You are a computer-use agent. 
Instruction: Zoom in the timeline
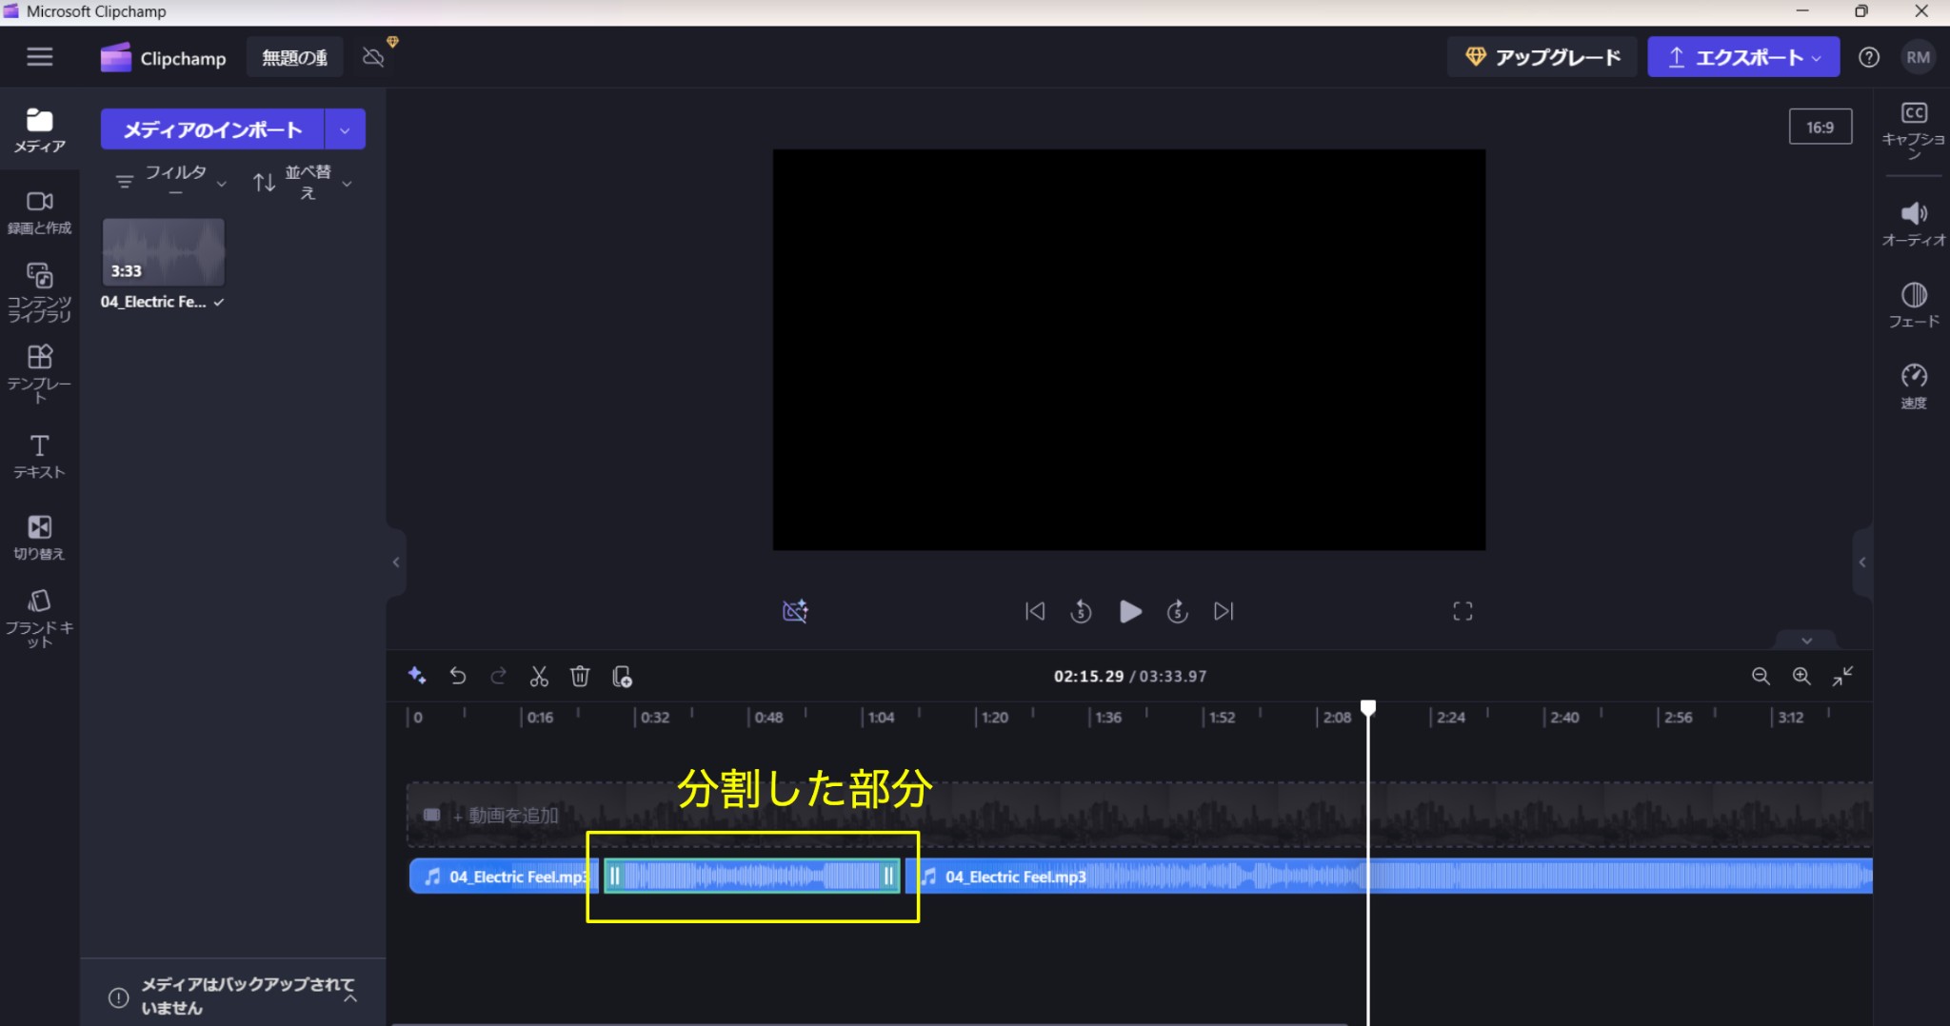point(1801,676)
